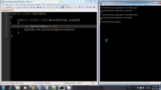Show hidden system tray icons arrow
161x90 pixels.
click(135, 88)
